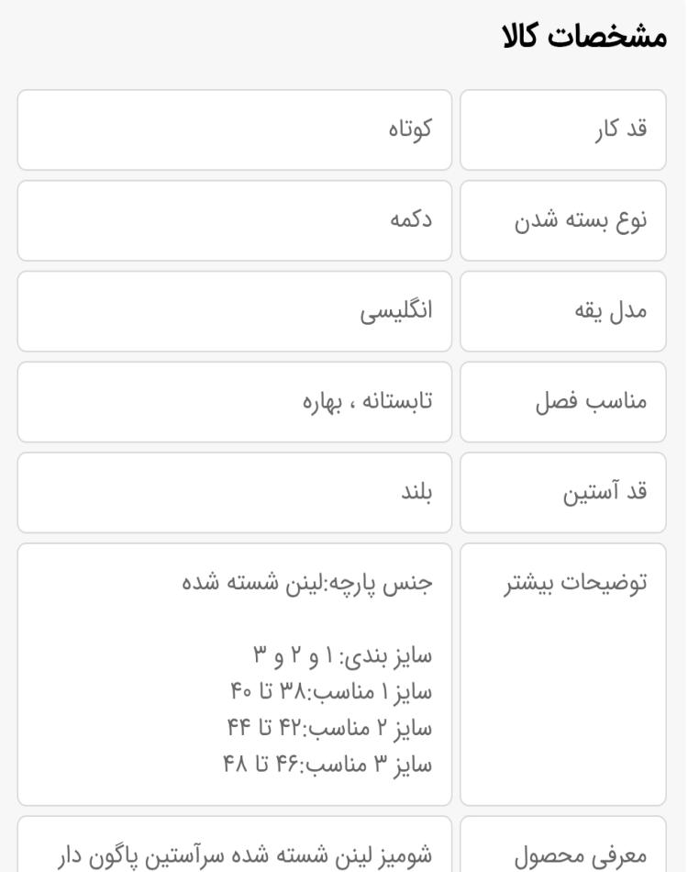Select the مناسب فصل label cell
Screen dimensions: 688x872
pyautogui.click(x=563, y=401)
